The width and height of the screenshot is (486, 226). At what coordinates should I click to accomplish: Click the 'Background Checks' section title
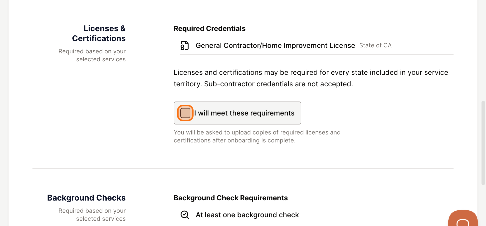pyautogui.click(x=86, y=198)
